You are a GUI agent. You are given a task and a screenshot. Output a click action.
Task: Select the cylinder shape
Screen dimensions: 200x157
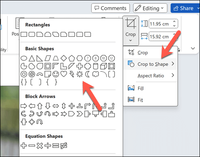point(95,66)
